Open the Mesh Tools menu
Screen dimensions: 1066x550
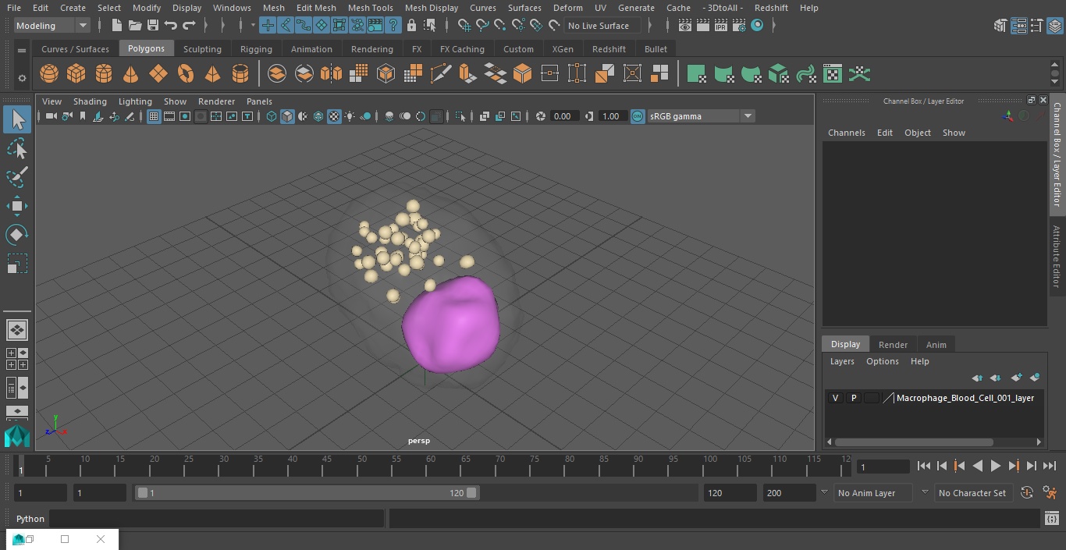pos(370,8)
